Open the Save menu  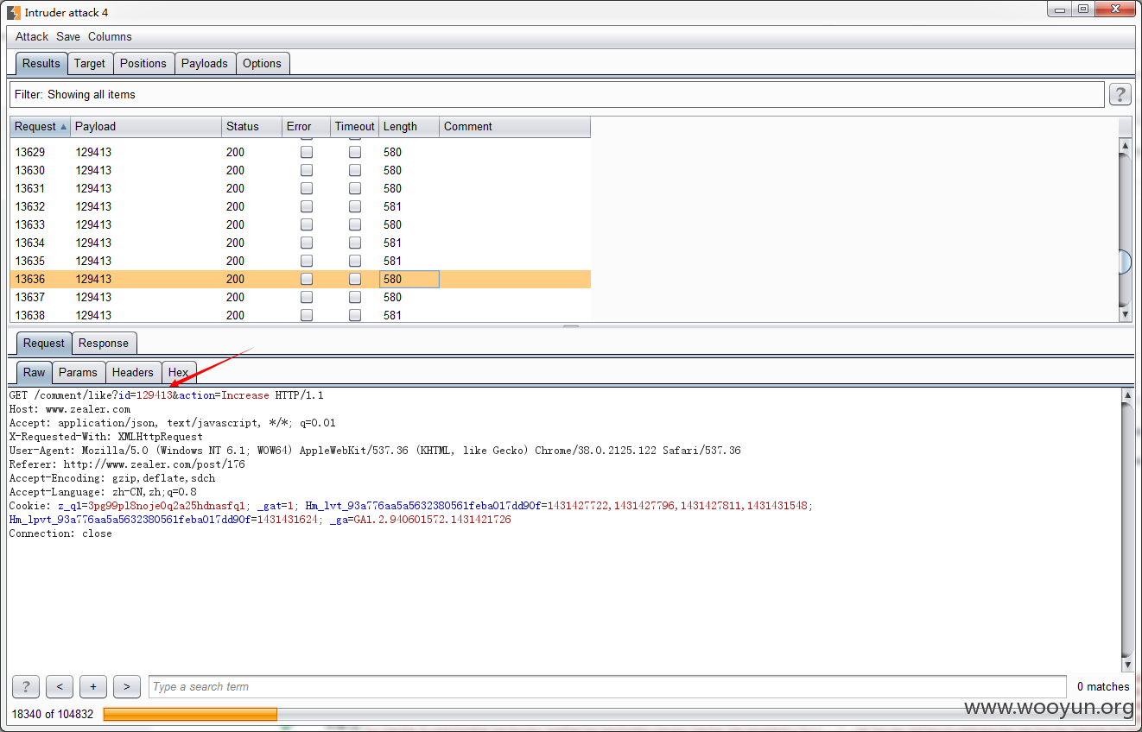pyautogui.click(x=68, y=36)
